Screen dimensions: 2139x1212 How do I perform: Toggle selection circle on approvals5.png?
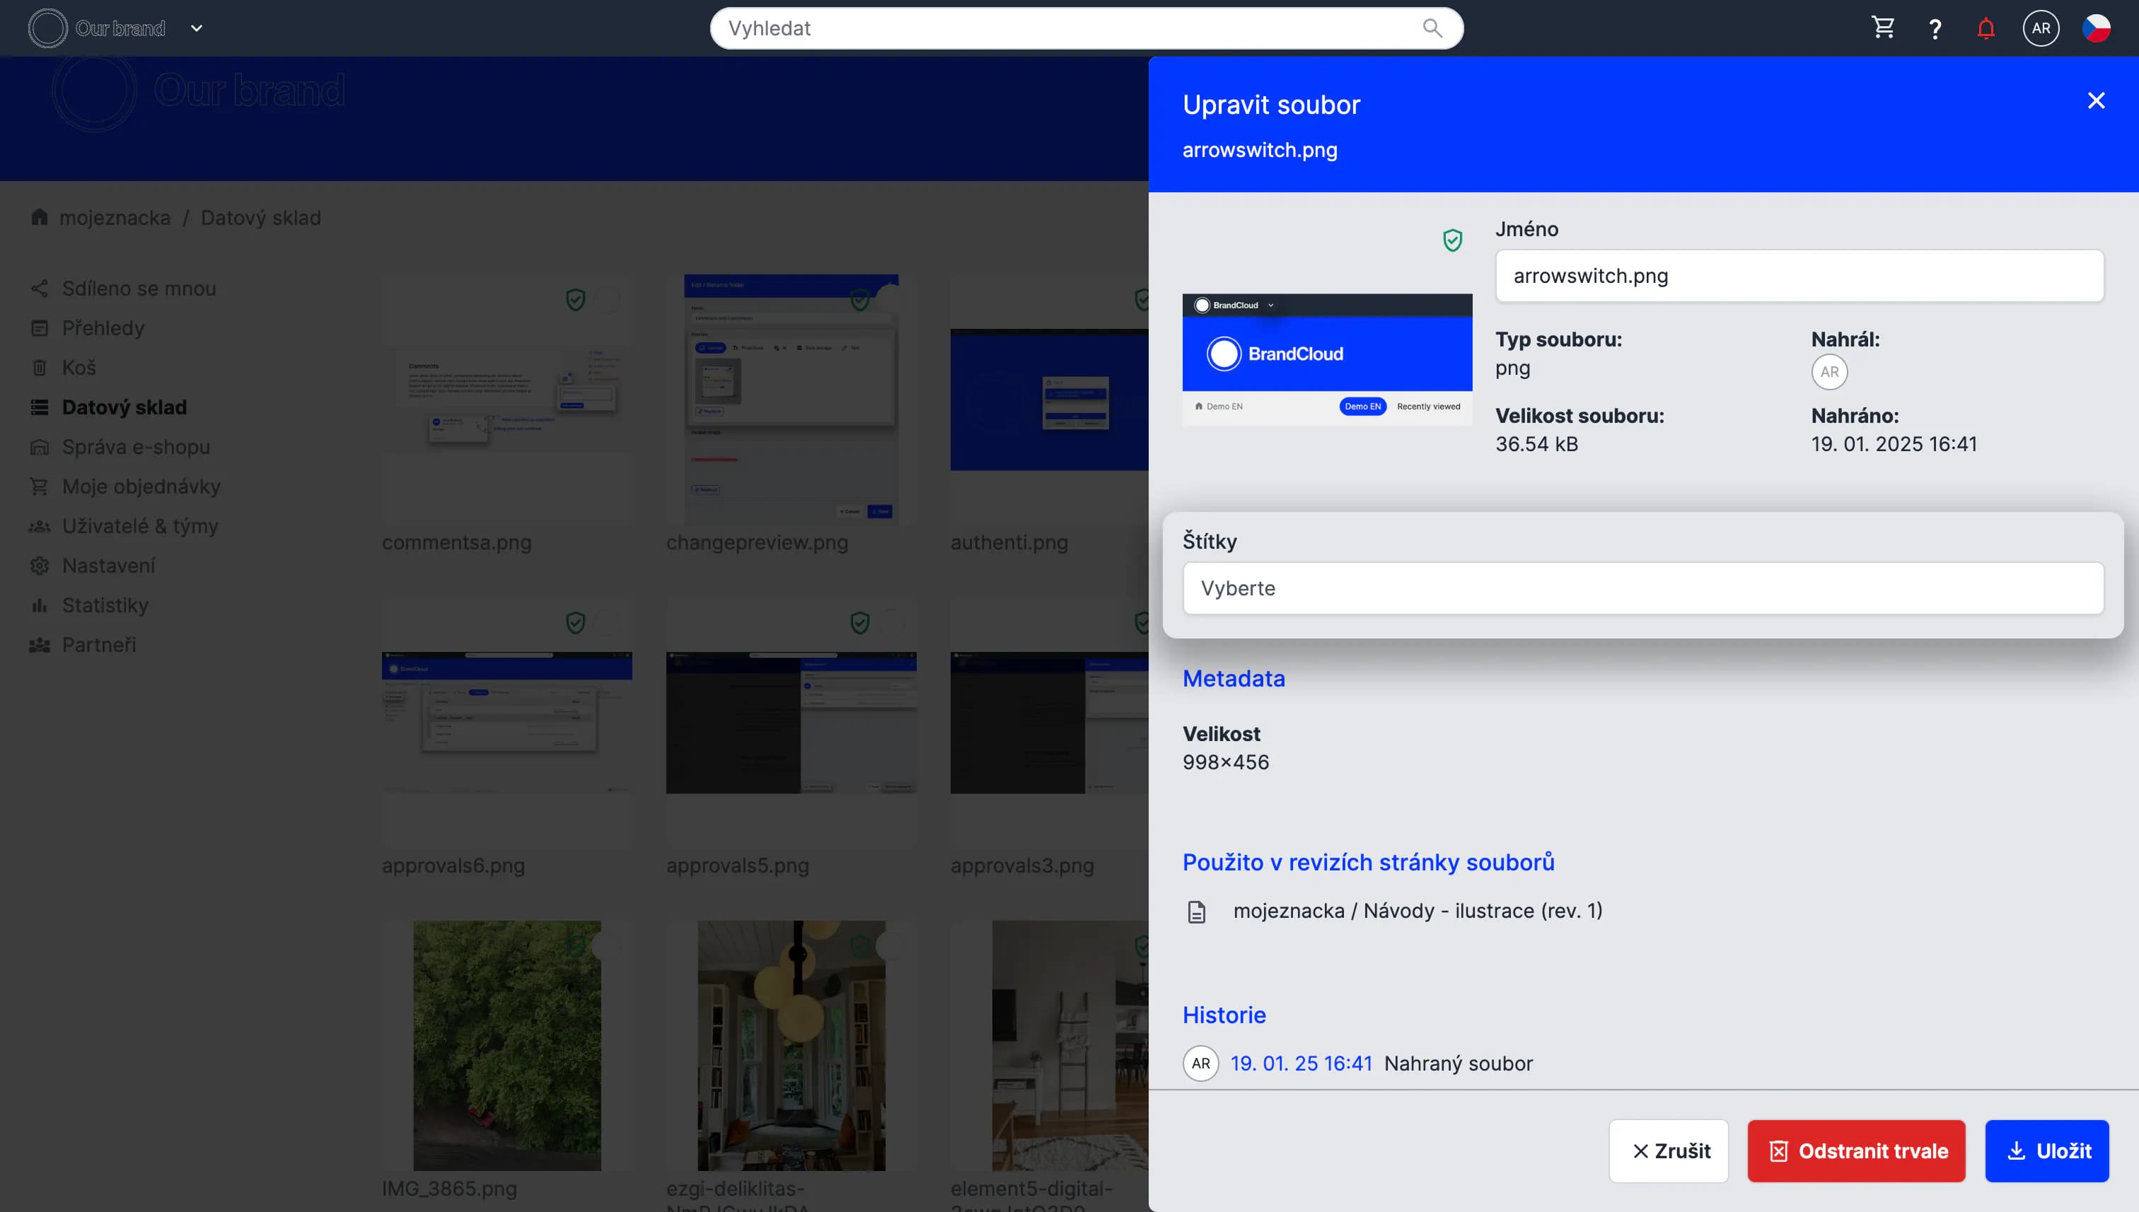coord(892,623)
